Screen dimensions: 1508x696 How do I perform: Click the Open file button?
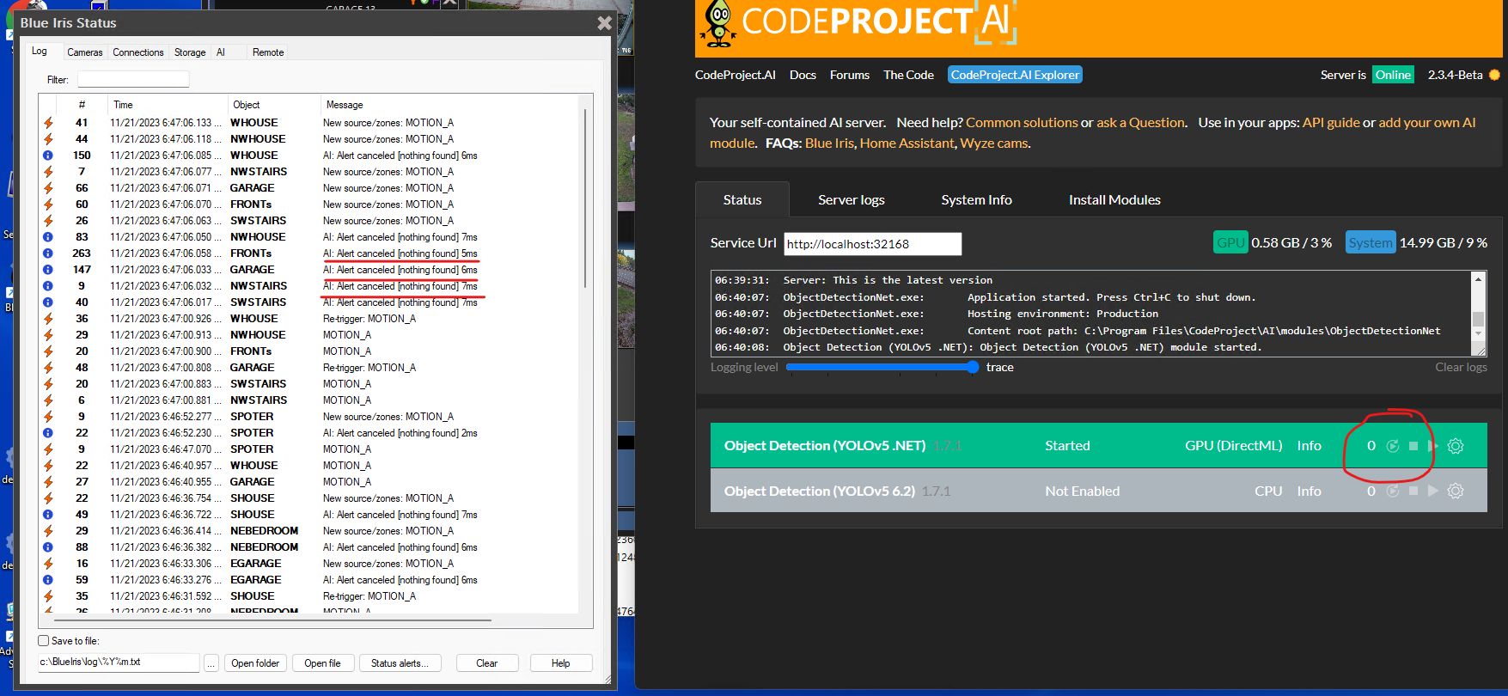pyautogui.click(x=322, y=663)
